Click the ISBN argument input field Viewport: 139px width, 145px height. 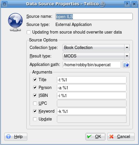click(x=92, y=96)
